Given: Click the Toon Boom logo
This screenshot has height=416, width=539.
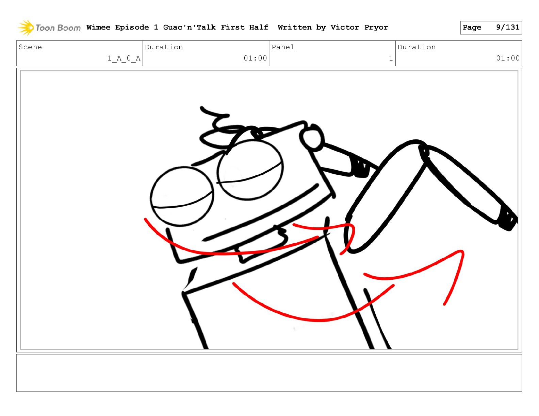Looking at the screenshot, I should (49, 28).
